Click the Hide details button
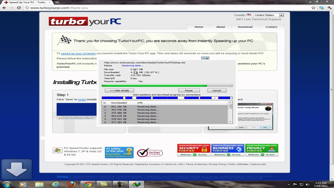The image size is (334, 188). (x=120, y=90)
